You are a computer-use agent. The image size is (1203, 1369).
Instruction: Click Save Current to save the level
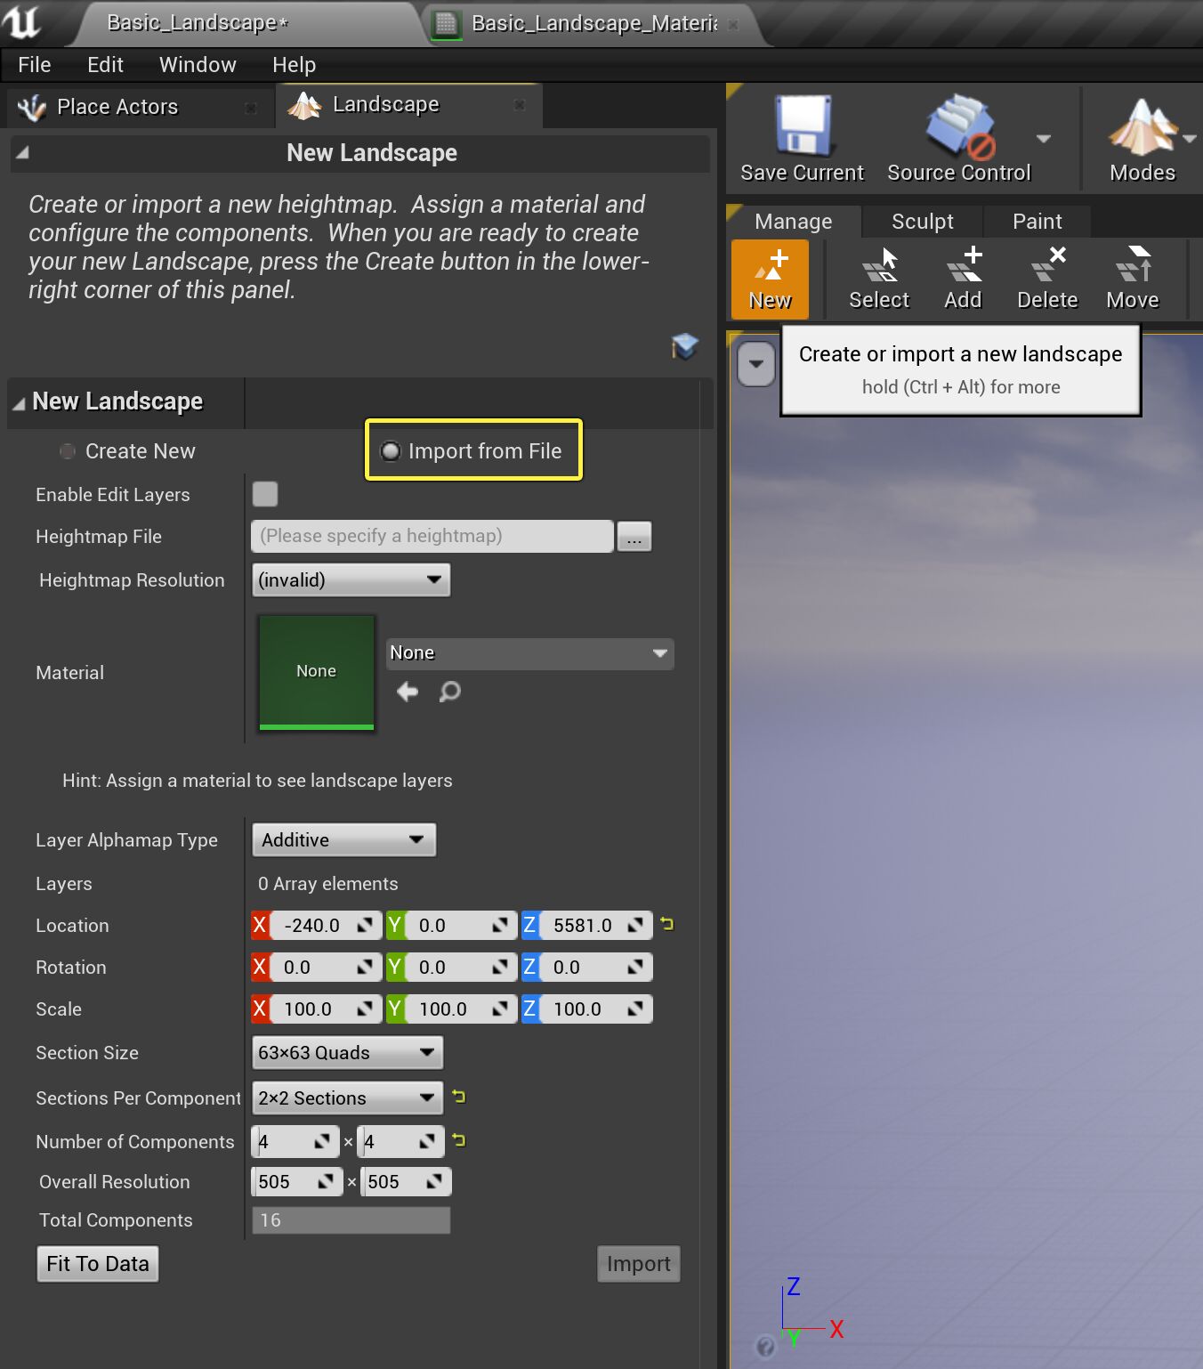(x=800, y=138)
